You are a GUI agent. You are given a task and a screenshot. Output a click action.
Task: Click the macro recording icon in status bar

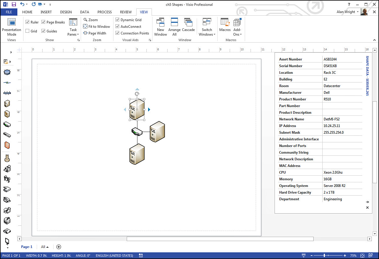click(141, 256)
